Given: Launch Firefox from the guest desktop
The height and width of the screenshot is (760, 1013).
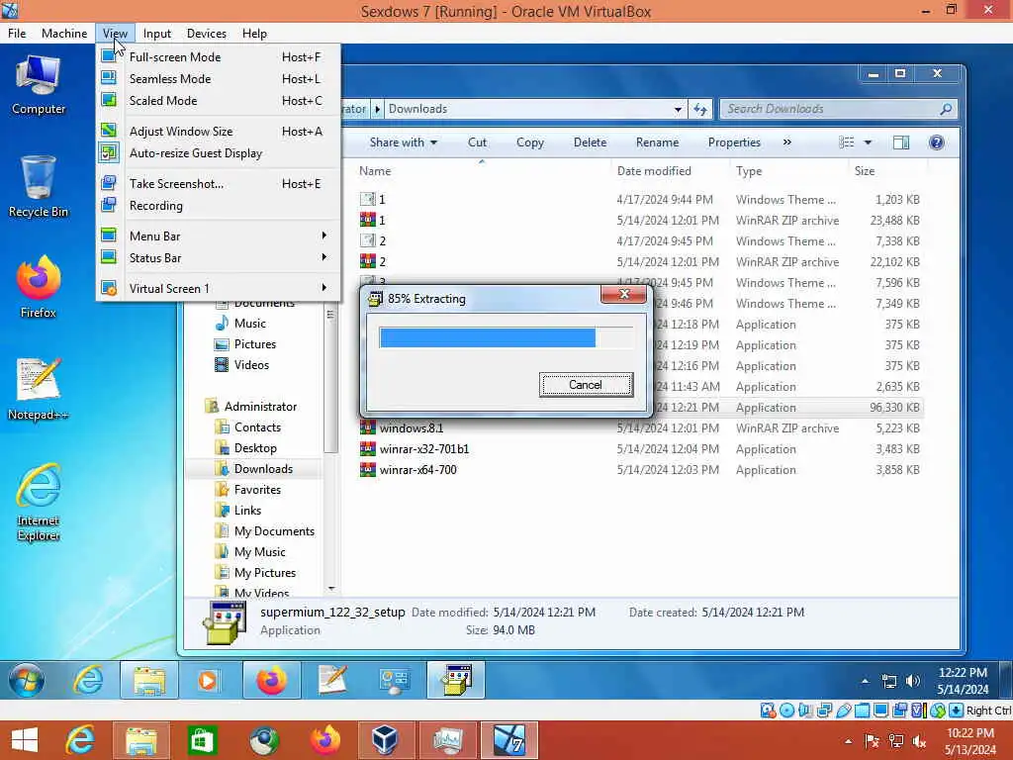Looking at the screenshot, I should [x=39, y=288].
